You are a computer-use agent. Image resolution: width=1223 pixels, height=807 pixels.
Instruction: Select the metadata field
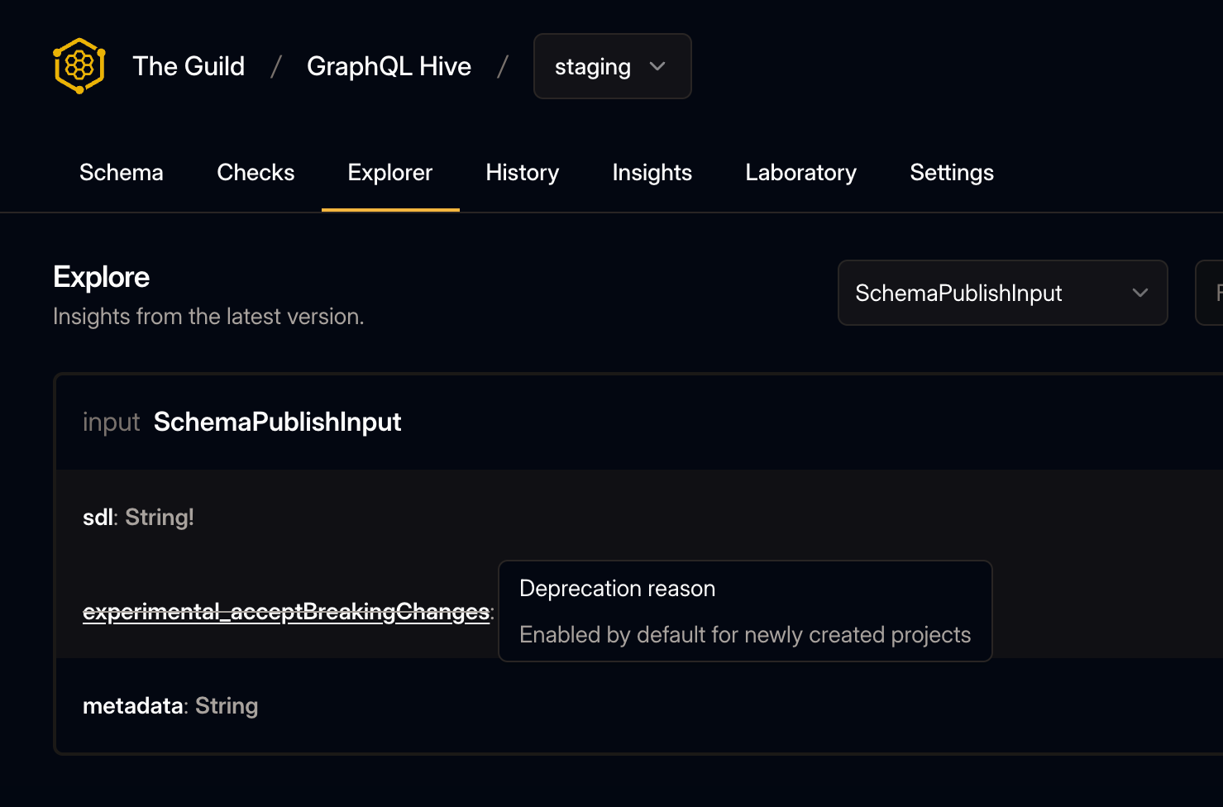coord(132,706)
